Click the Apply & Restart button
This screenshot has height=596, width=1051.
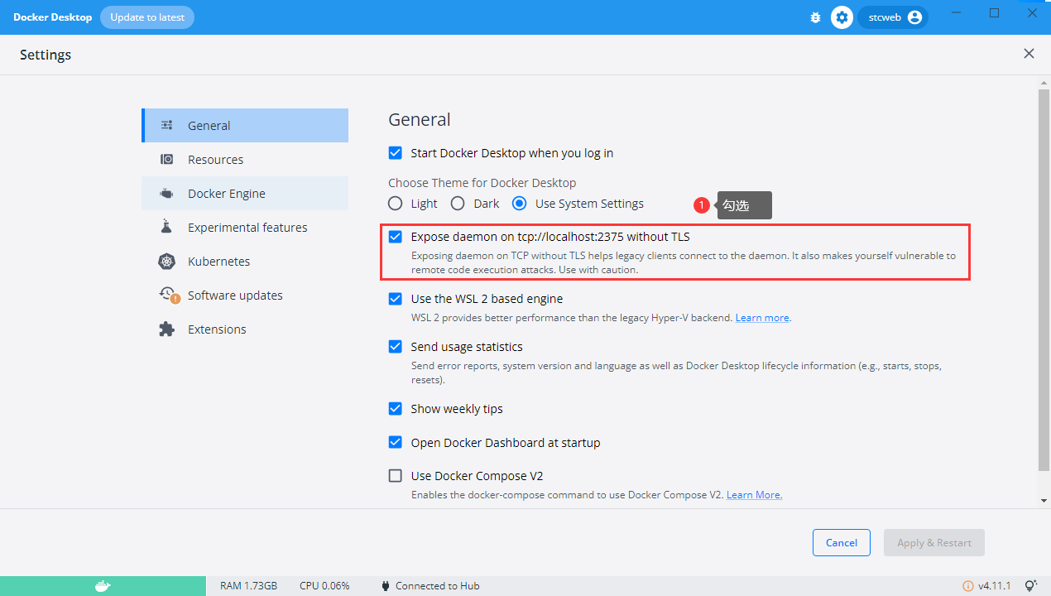click(934, 543)
